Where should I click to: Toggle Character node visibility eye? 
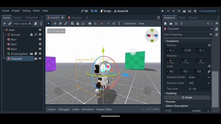point(40,58)
